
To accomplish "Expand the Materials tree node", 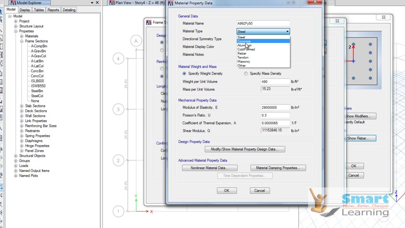I will click(x=22, y=36).
